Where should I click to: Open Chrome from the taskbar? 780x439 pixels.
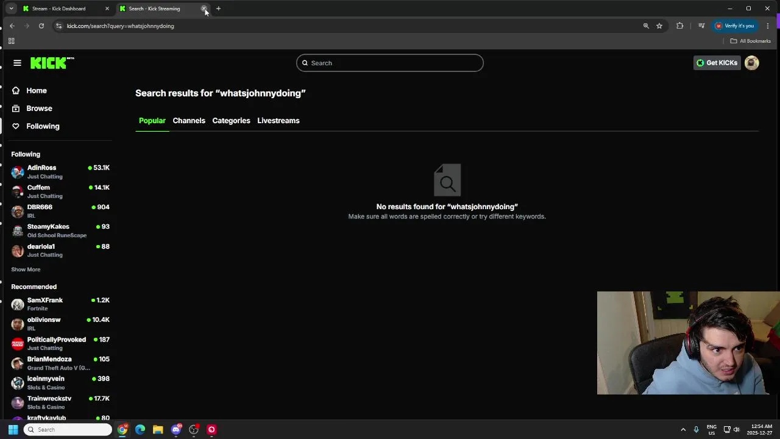coord(122,430)
